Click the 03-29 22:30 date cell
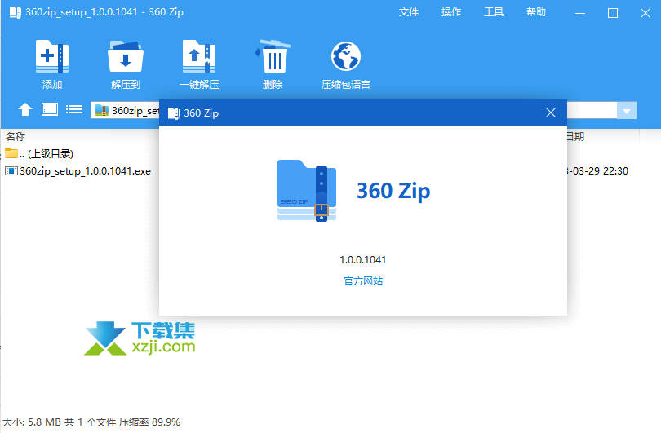 click(598, 171)
